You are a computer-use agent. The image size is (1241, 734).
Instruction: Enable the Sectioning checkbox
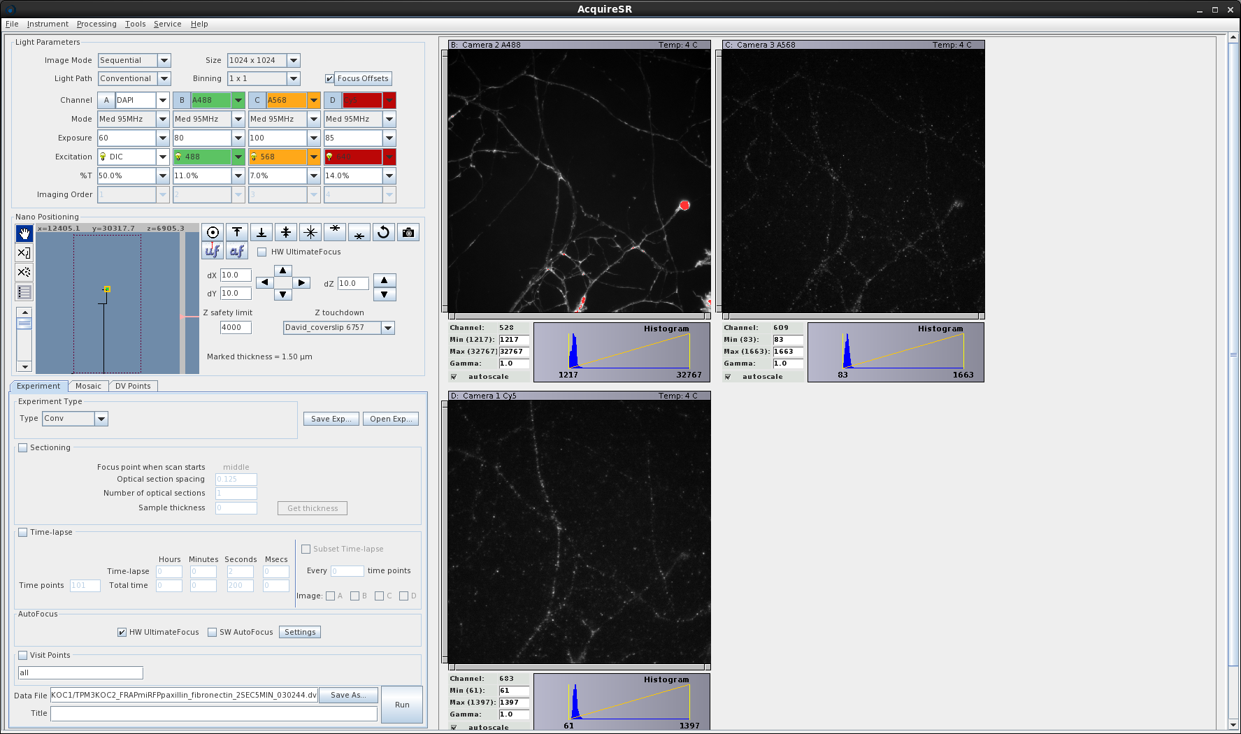click(23, 448)
